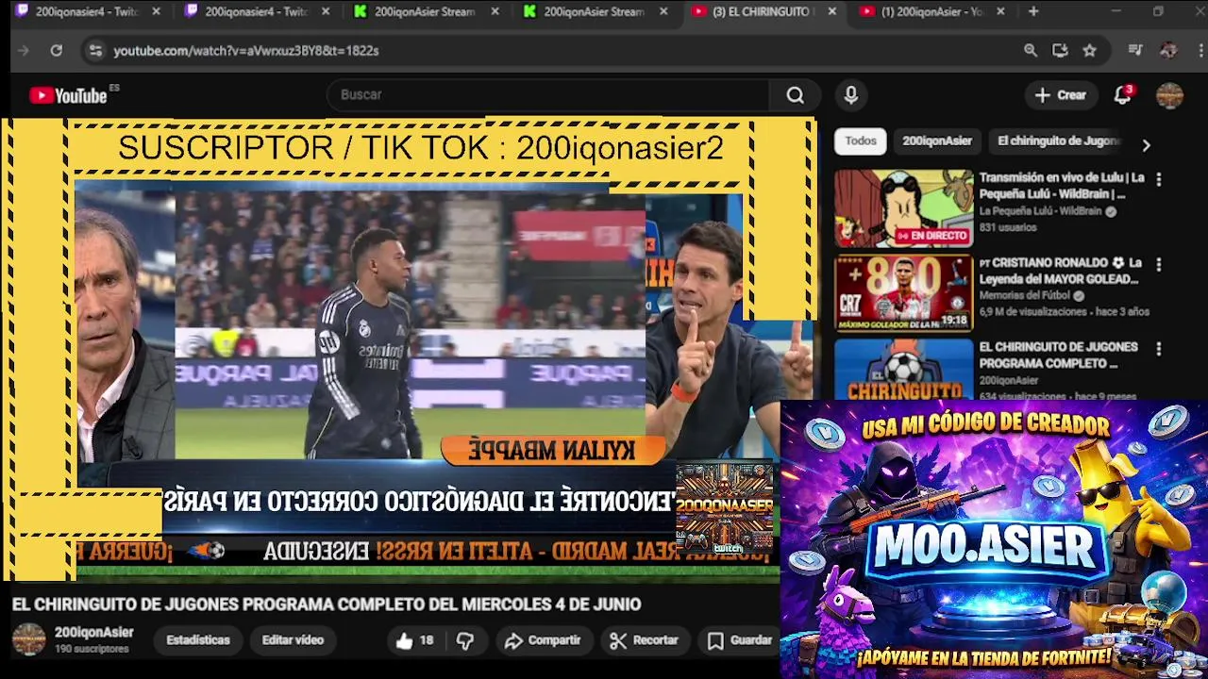Save the video with Guardar
This screenshot has height=679, width=1208.
click(740, 640)
